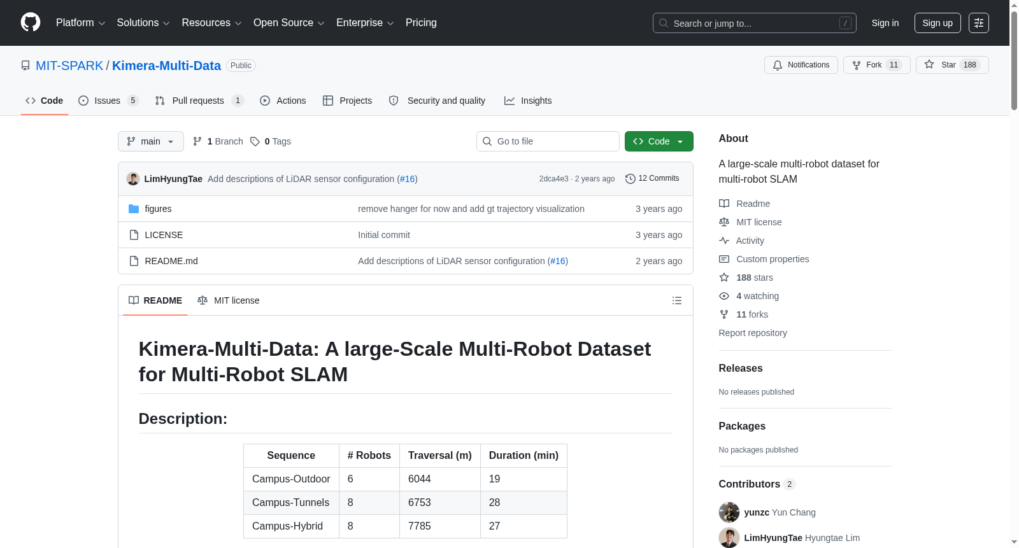
Task: Switch to the Projects tab
Action: (x=348, y=101)
